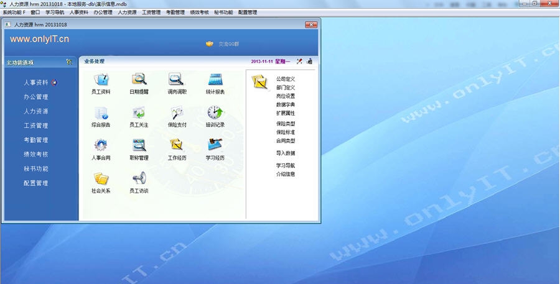Open 配置管理 menu in menu bar
Image resolution: width=560 pixels, height=284 pixels.
248,12
